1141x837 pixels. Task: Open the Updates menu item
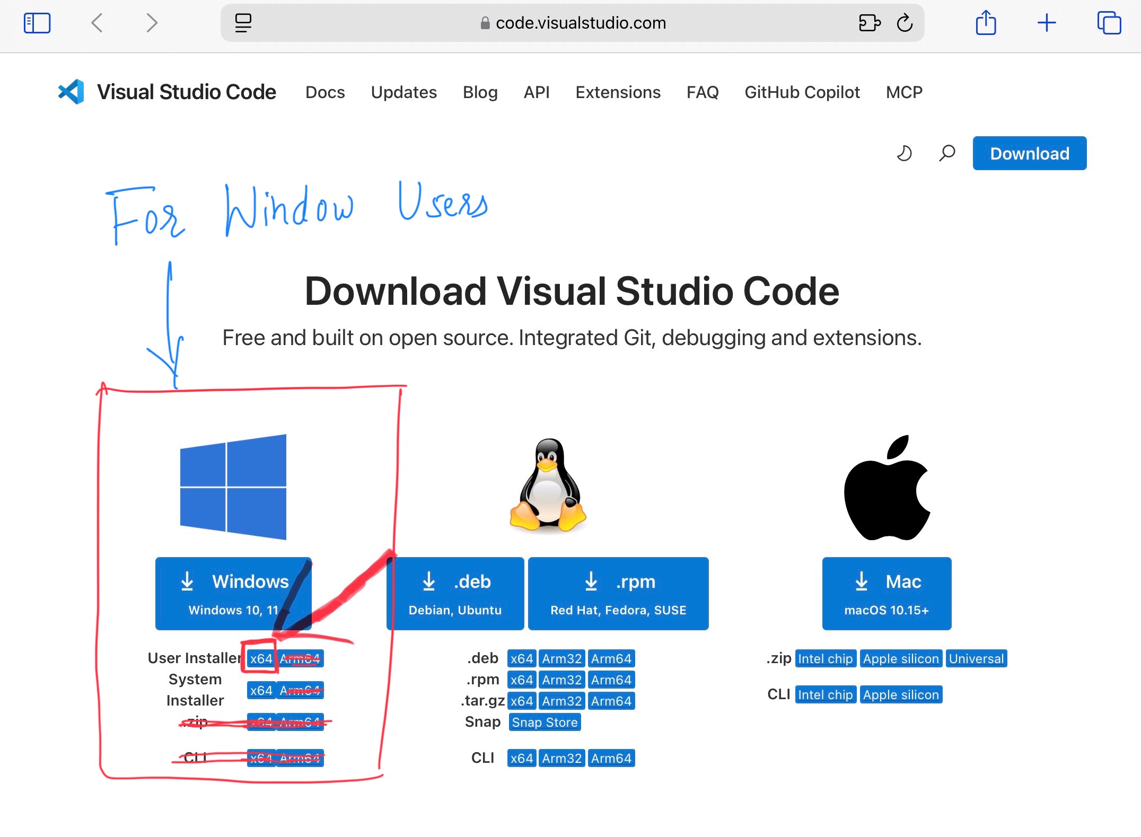click(x=403, y=92)
